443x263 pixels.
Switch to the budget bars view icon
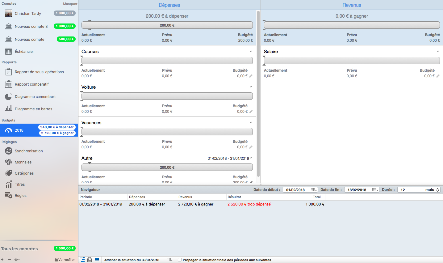pos(82,260)
